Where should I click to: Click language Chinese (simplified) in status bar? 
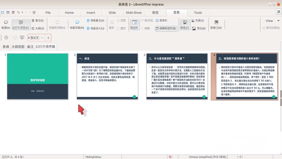pyautogui.click(x=208, y=157)
